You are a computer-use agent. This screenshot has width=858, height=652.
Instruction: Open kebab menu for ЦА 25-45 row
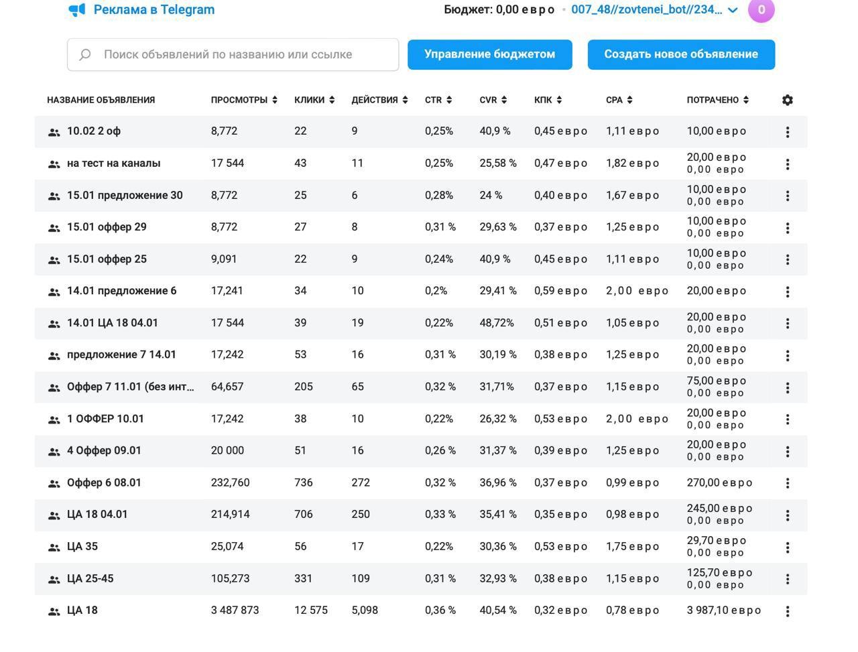788,579
